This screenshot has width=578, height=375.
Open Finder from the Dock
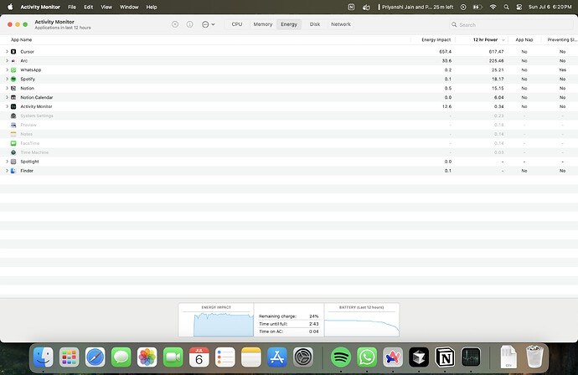click(x=43, y=357)
